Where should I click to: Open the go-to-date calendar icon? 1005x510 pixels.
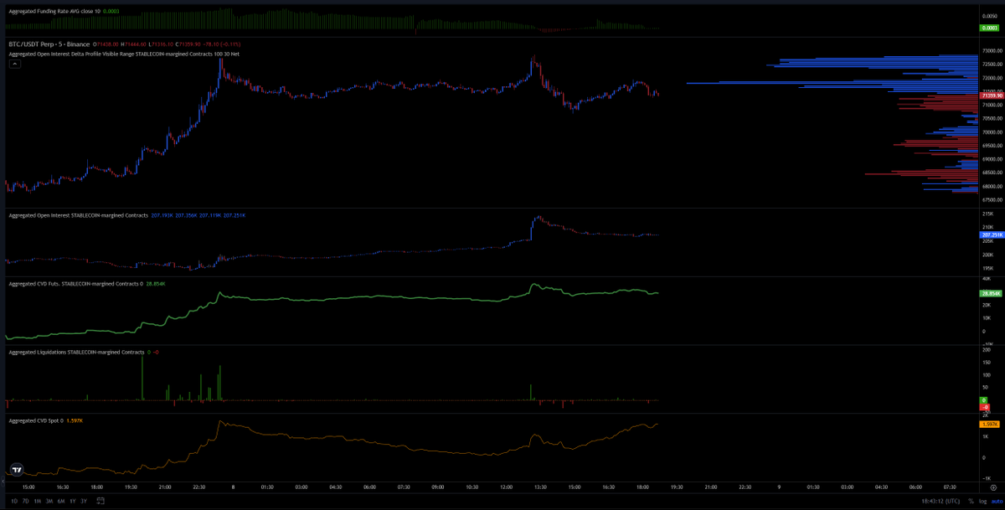coord(100,501)
